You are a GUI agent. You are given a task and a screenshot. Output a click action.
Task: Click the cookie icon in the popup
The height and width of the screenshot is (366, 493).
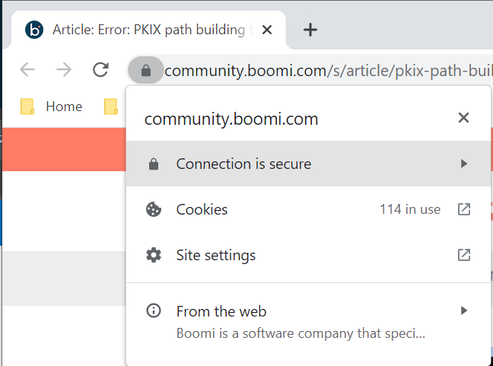(154, 209)
